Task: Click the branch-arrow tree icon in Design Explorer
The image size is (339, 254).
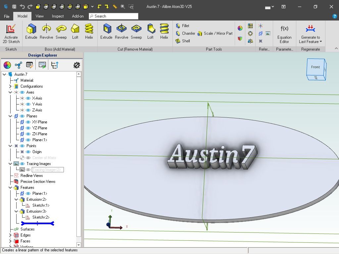Action: [x=55, y=65]
